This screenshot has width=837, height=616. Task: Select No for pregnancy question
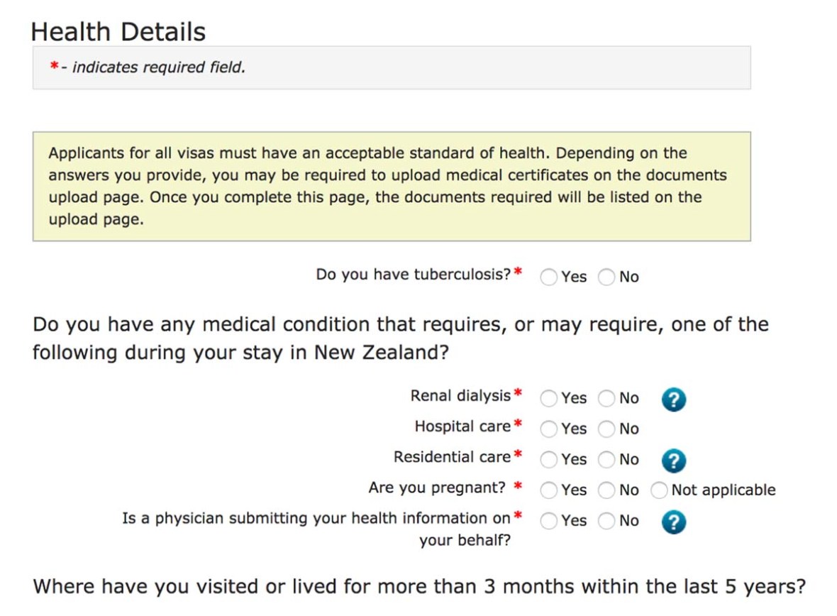[606, 490]
